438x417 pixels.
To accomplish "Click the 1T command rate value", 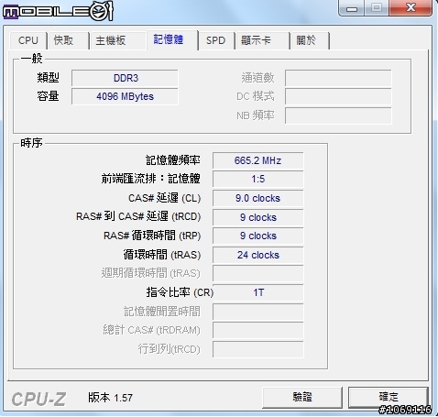I will (258, 292).
